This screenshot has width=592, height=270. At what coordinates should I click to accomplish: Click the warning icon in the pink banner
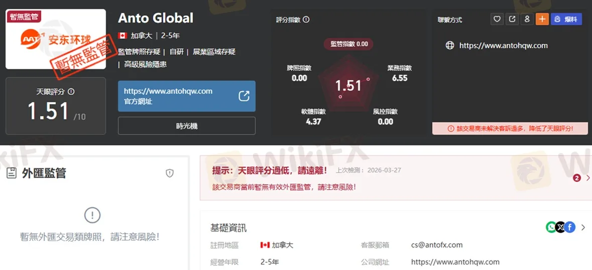(x=451, y=128)
